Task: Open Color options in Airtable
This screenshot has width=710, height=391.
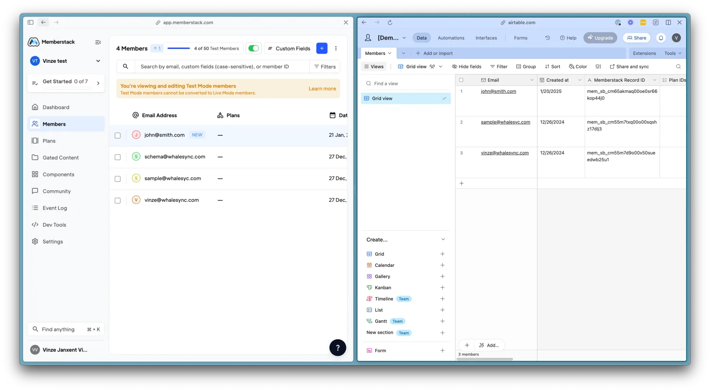Action: [578, 66]
